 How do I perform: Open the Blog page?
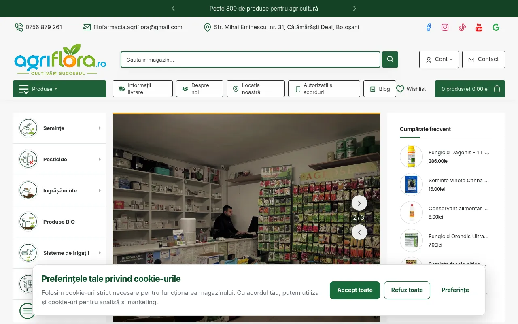click(380, 89)
